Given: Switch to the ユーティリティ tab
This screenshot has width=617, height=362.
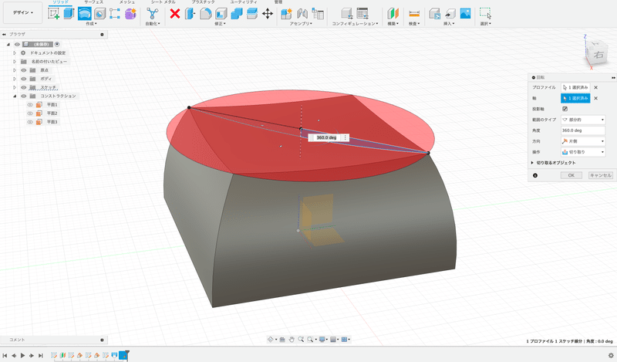Looking at the screenshot, I should point(244,2).
